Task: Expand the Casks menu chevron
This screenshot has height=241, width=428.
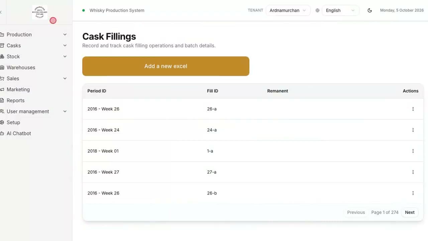Action: [x=65, y=46]
